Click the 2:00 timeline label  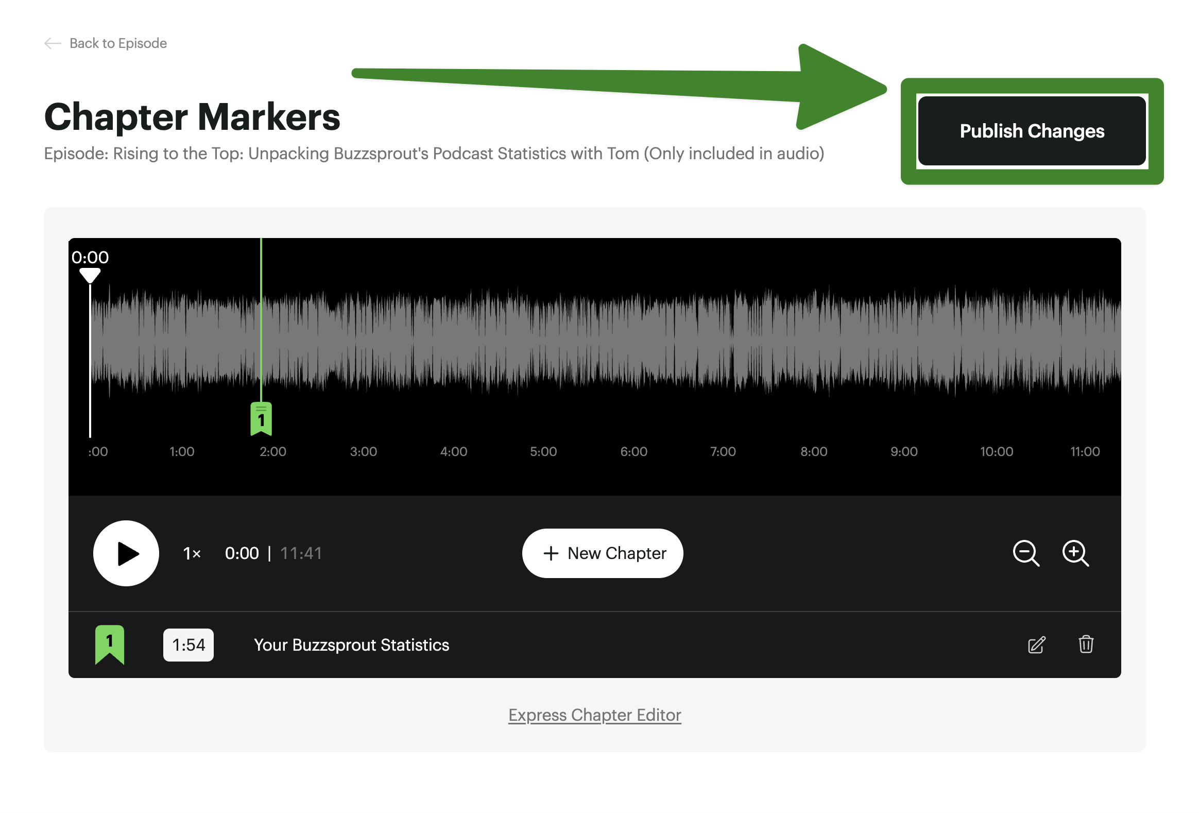click(x=273, y=452)
